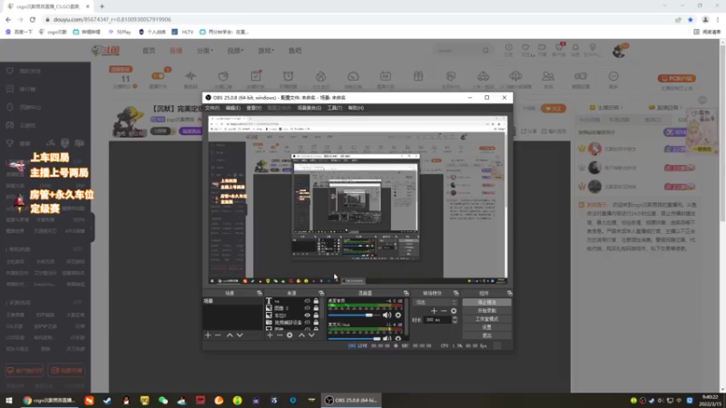
Task: Toggle lock on 车位2 source
Action: click(316, 316)
